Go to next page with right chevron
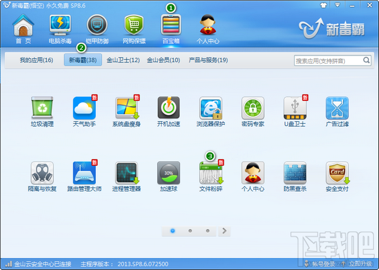The width and height of the screenshot is (379, 270). (x=224, y=231)
